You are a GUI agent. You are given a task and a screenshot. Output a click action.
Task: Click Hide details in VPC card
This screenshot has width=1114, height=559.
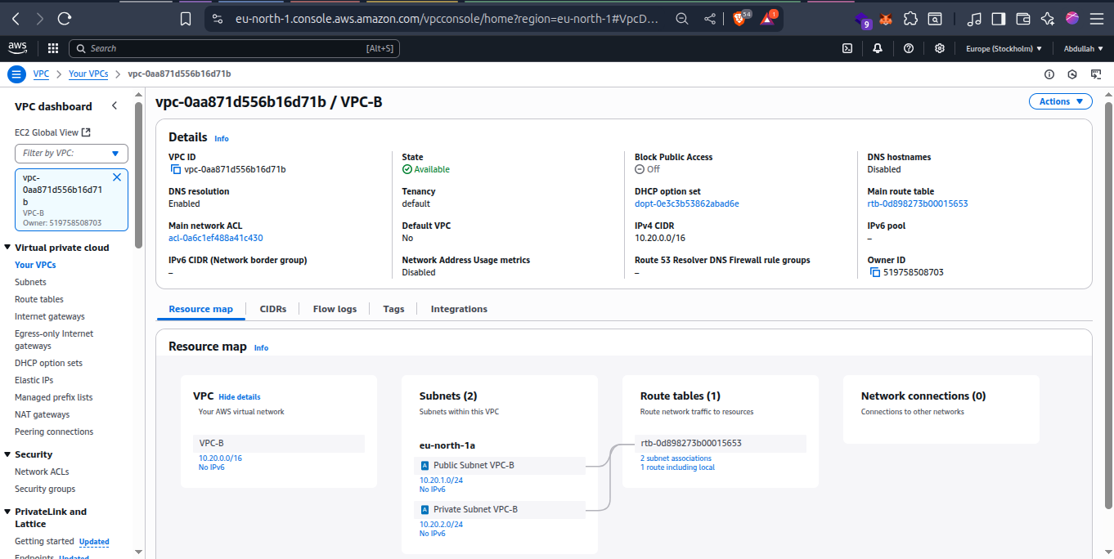pos(240,397)
